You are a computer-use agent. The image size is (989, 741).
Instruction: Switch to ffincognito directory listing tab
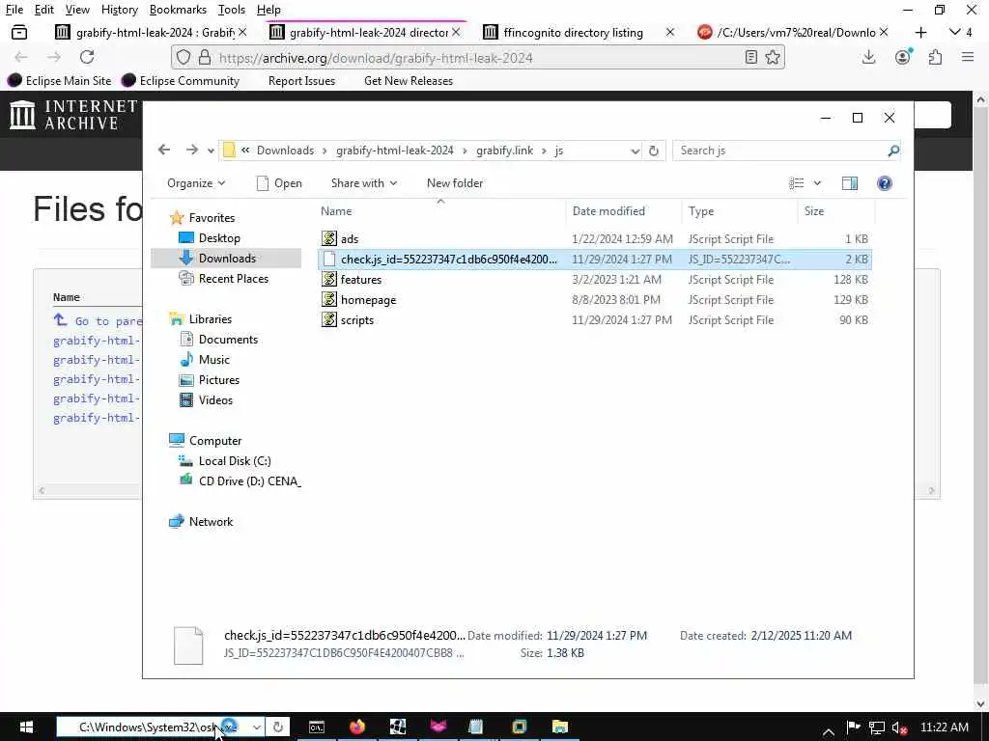[x=574, y=32]
